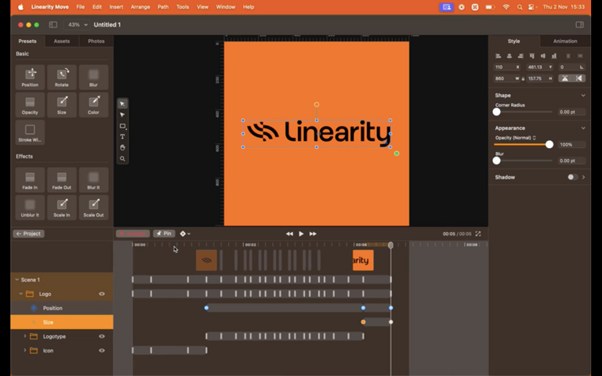Collapse the Logo group
The image size is (602, 376).
(20, 294)
